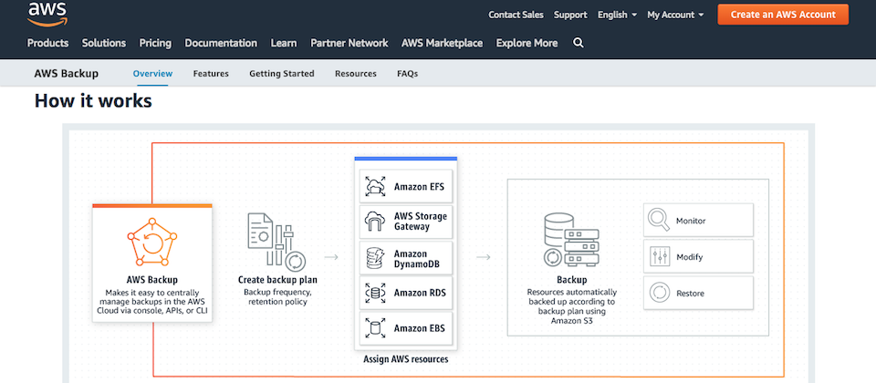Click Create an AWS Account button
The image size is (876, 383).
coord(783,15)
